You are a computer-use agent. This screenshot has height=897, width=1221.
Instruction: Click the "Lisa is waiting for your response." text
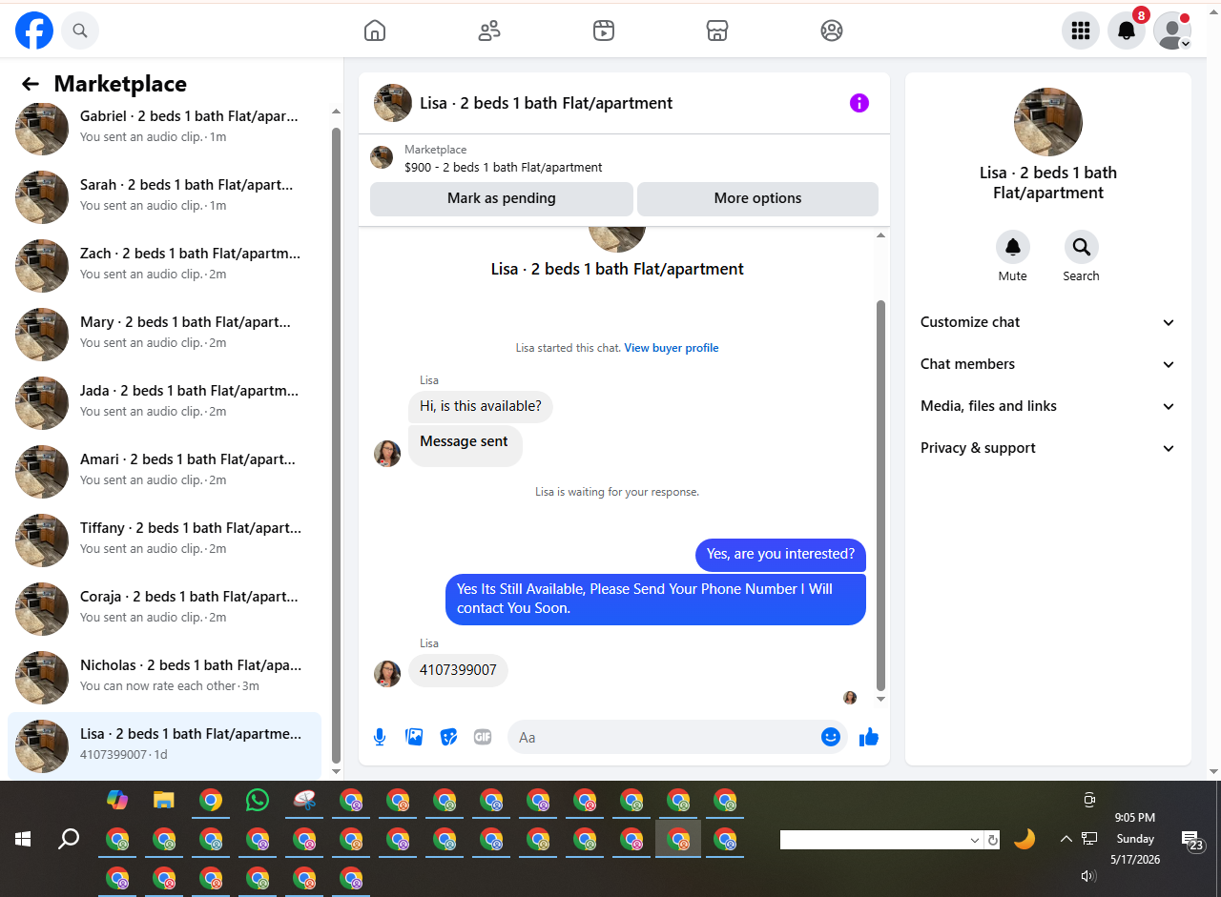(x=617, y=493)
